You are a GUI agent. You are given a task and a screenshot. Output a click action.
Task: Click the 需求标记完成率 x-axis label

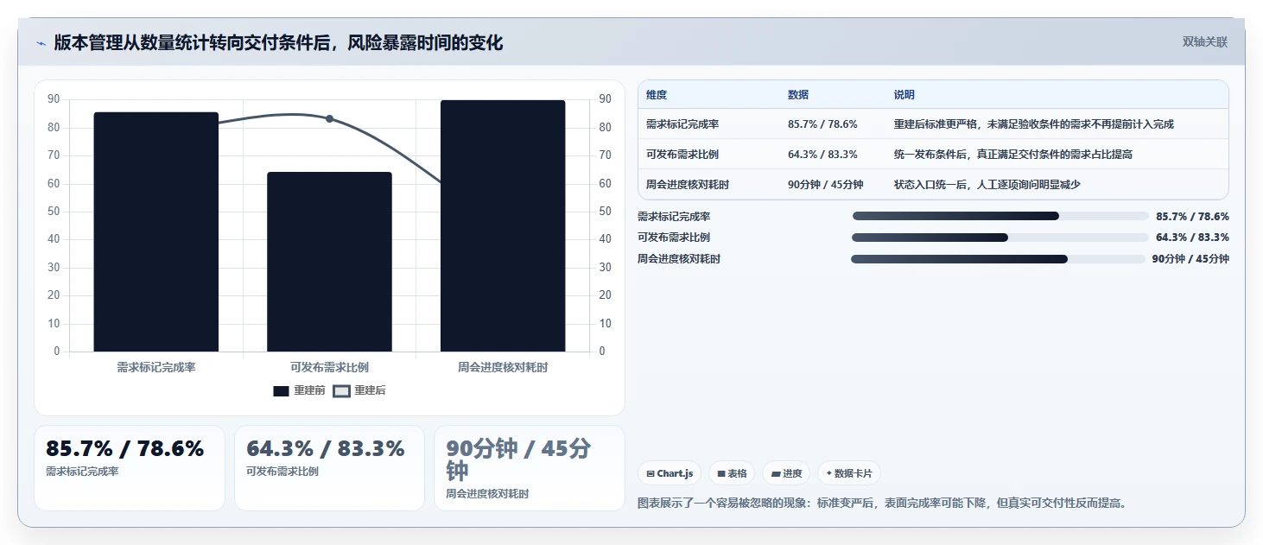click(156, 367)
